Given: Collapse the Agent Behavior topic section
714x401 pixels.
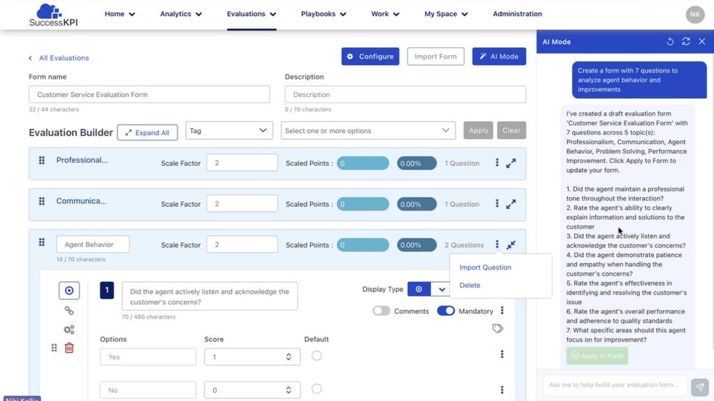Looking at the screenshot, I should [511, 245].
